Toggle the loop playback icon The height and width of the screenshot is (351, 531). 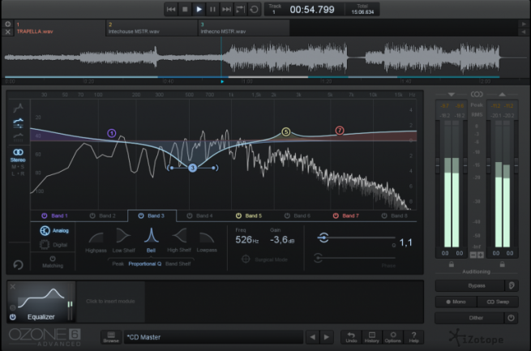[255, 9]
